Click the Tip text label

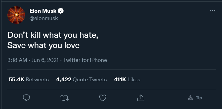tap(199, 98)
